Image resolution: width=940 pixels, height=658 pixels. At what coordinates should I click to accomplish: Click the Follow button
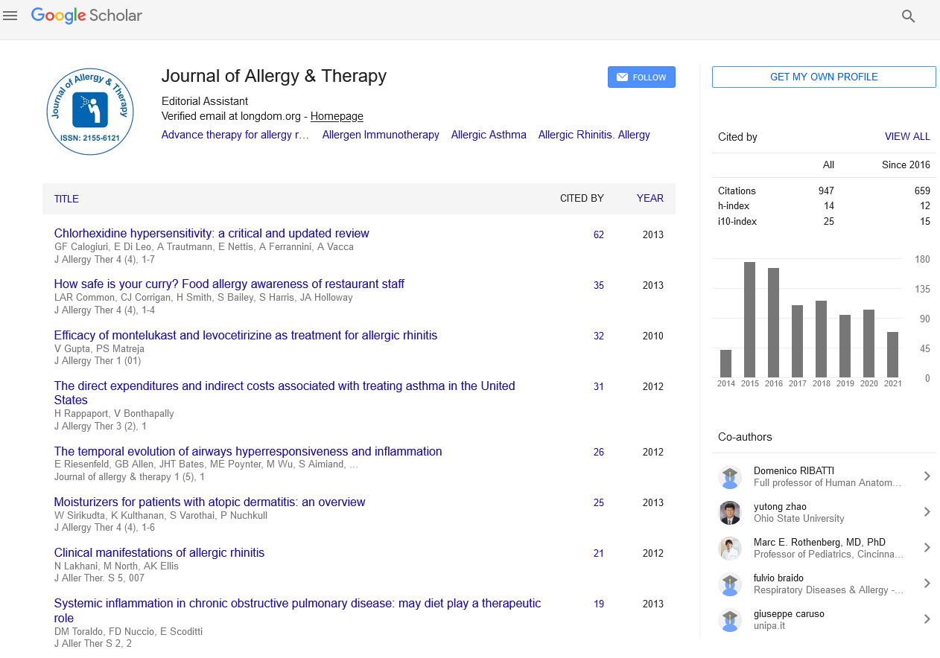[x=641, y=77]
